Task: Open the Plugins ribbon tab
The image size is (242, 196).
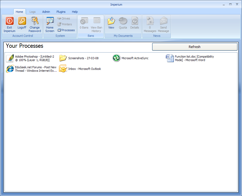Action: click(x=61, y=12)
